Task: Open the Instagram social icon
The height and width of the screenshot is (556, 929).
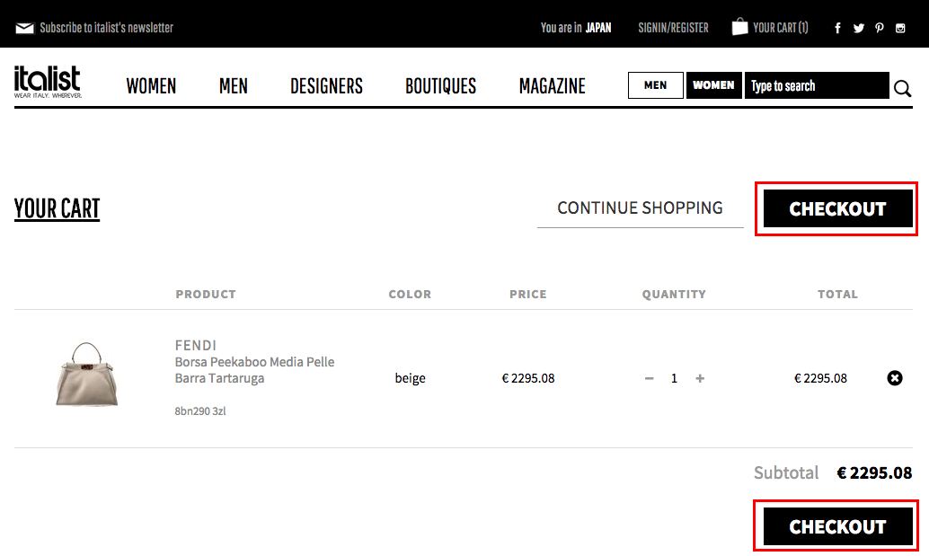Action: [x=900, y=28]
